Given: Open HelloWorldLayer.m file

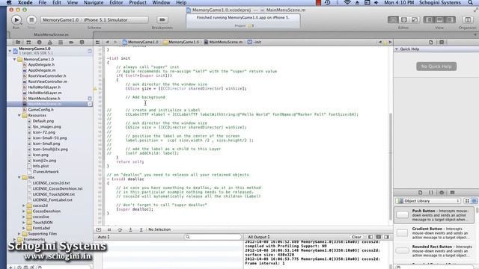Looking at the screenshot, I should tap(45, 93).
